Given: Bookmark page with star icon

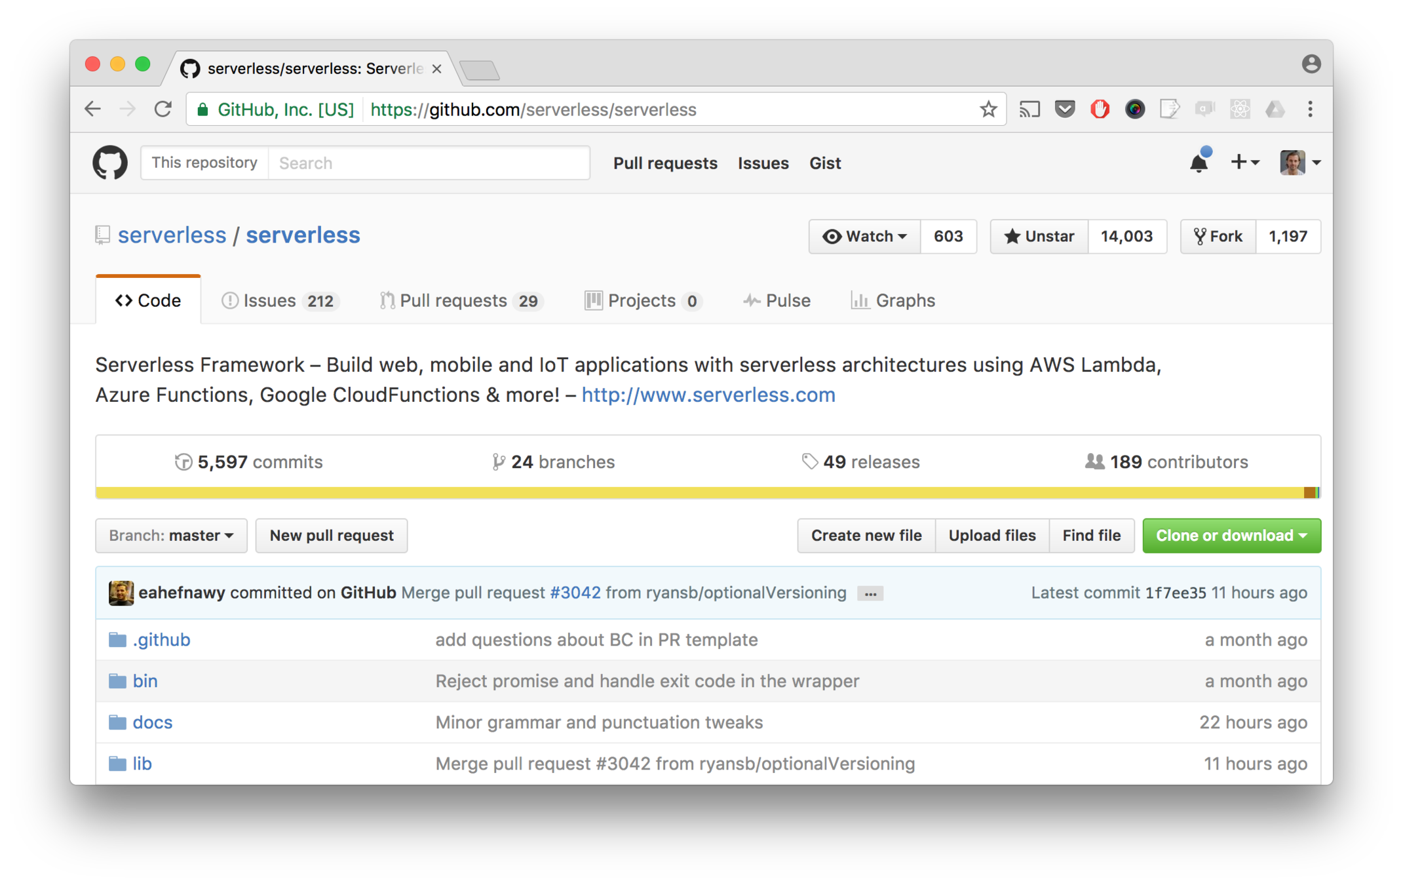Looking at the screenshot, I should [x=988, y=109].
